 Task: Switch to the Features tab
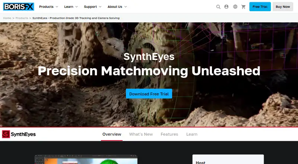coord(169,134)
